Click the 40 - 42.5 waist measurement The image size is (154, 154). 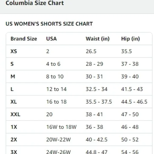tap(97, 140)
